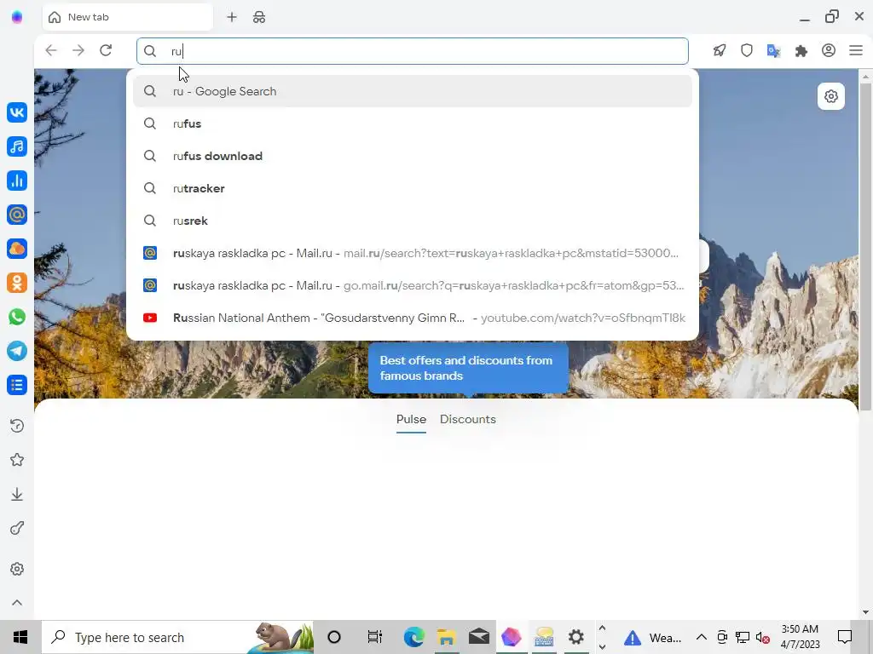The width and height of the screenshot is (873, 654).
Task: Open the mail.ru/search ruskaya raskladka suggestion
Action: tap(413, 253)
